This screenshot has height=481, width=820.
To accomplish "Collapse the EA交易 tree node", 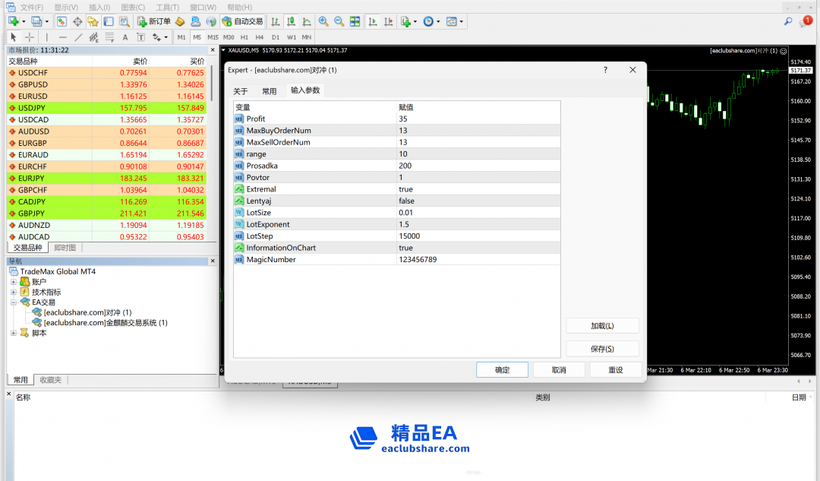I will point(14,302).
